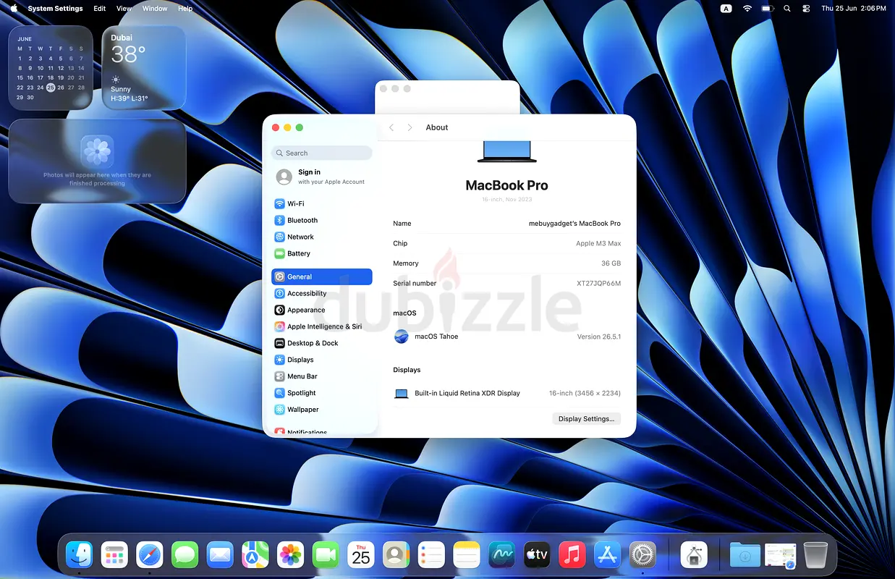Open Mail from the Dock
Viewport: 895px width, 579px height.
220,555
